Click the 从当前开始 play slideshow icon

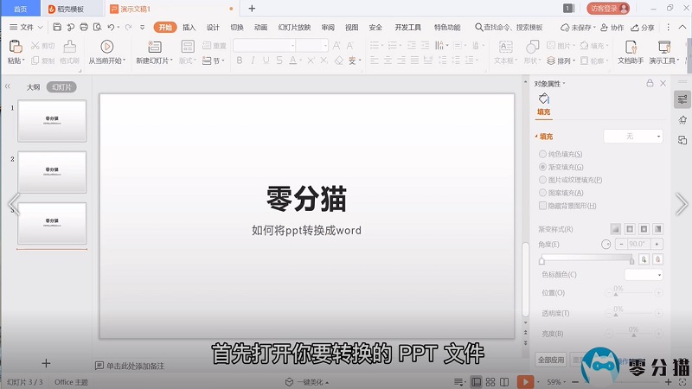[x=107, y=46]
